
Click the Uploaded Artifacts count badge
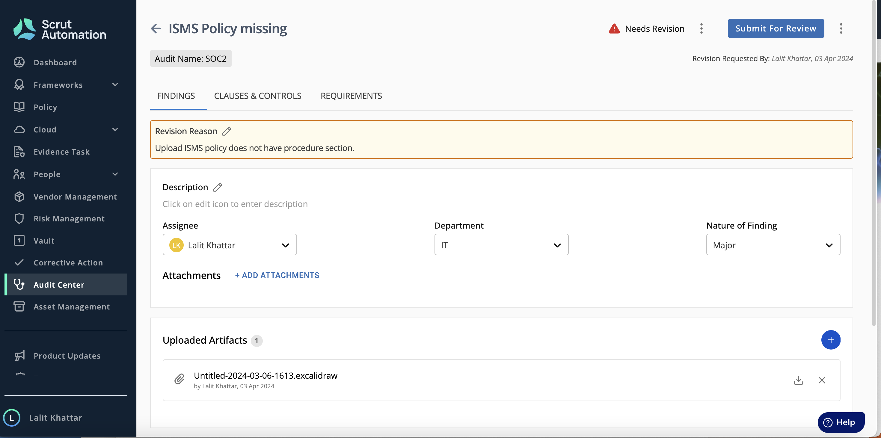click(x=257, y=340)
